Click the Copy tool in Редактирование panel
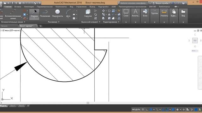The height and width of the screenshot is (113, 202). click(104, 15)
